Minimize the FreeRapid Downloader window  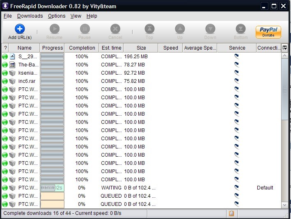[264, 6]
